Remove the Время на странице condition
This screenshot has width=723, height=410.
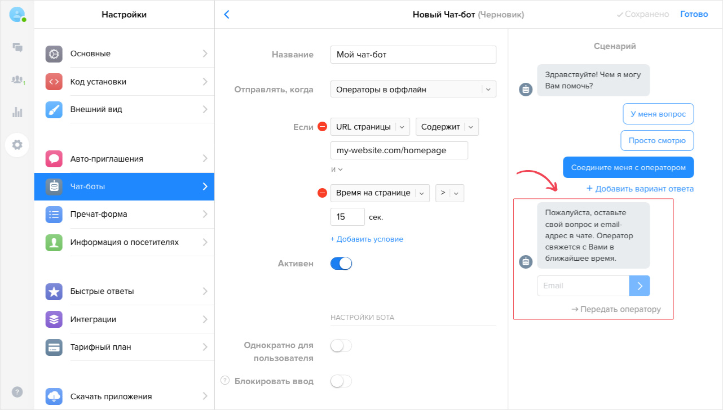click(323, 193)
